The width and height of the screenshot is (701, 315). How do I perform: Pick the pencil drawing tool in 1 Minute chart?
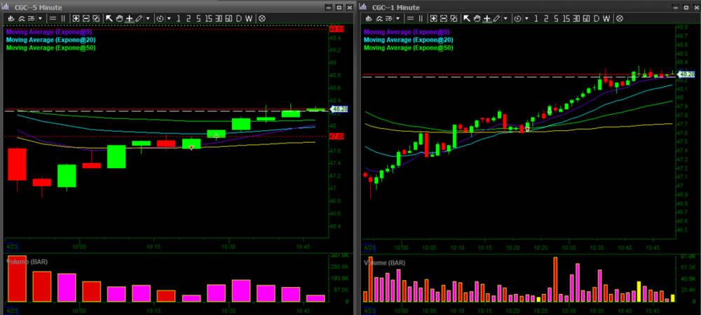(496, 18)
